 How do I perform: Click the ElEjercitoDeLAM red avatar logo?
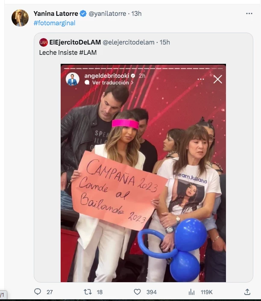point(44,42)
